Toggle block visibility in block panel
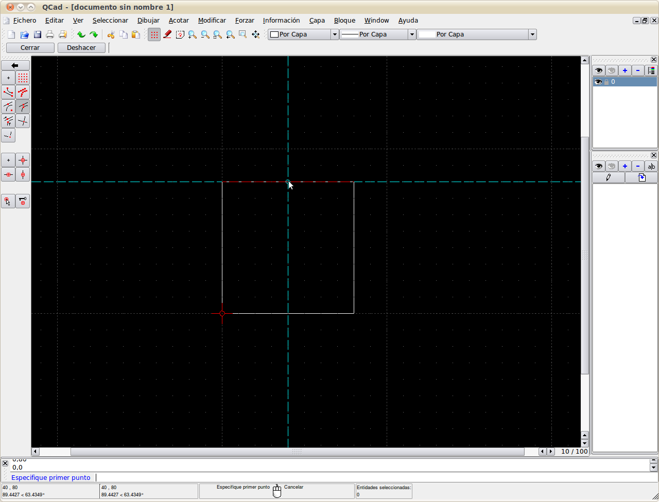The image size is (659, 502). click(598, 166)
